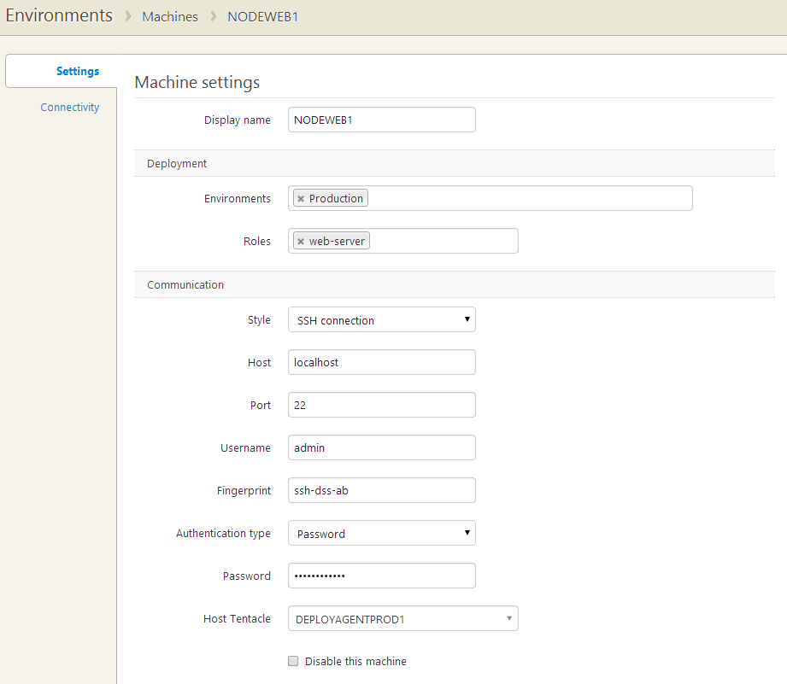Open the Password authentication type dropdown
787x684 pixels.
[381, 532]
